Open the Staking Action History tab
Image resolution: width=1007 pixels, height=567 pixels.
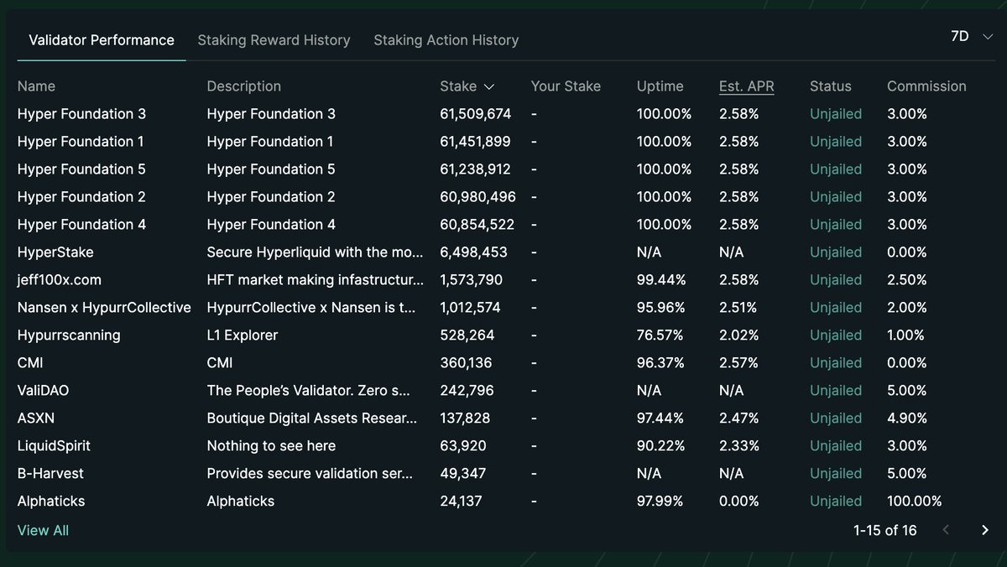tap(446, 39)
